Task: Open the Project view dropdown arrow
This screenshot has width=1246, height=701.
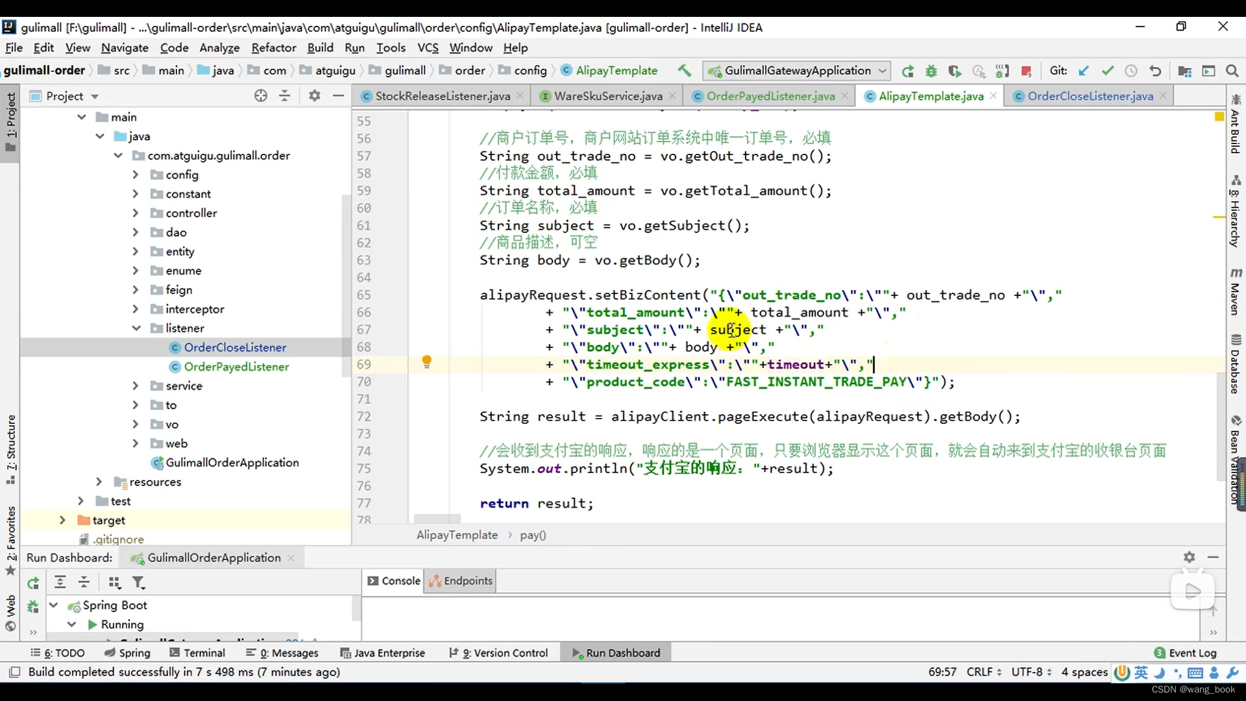Action: (x=95, y=96)
